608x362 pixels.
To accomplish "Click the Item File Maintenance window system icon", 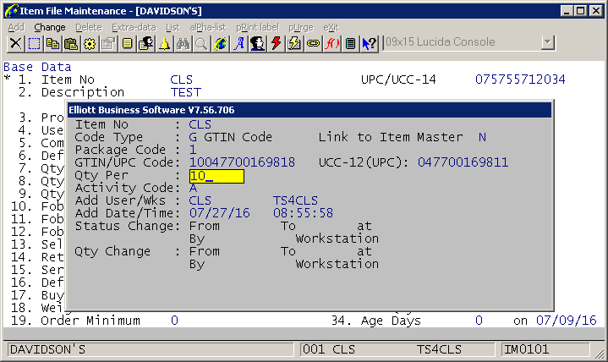I will (x=12, y=11).
